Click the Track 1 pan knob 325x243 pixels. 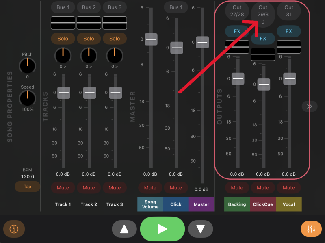click(63, 55)
